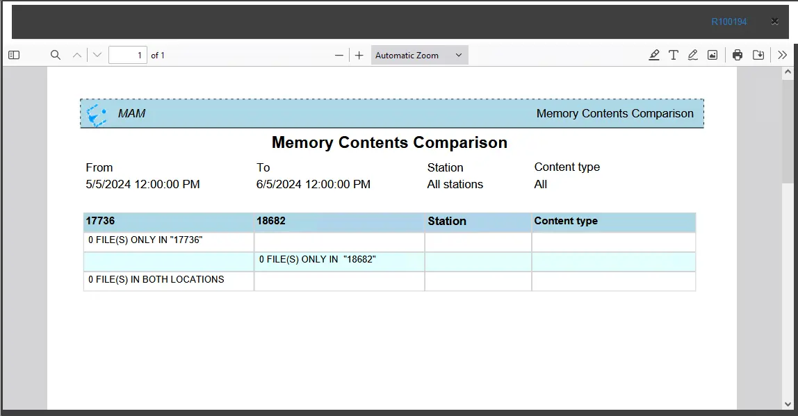Go to previous page arrow

[77, 56]
